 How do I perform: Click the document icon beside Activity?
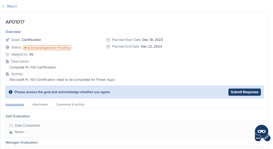coord(7,74)
